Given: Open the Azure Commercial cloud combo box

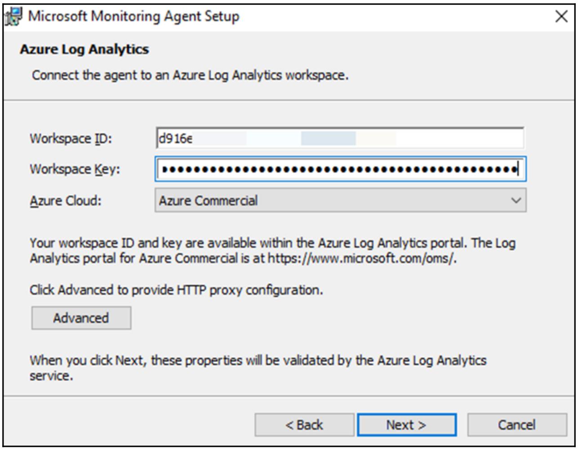Looking at the screenshot, I should point(333,200).
